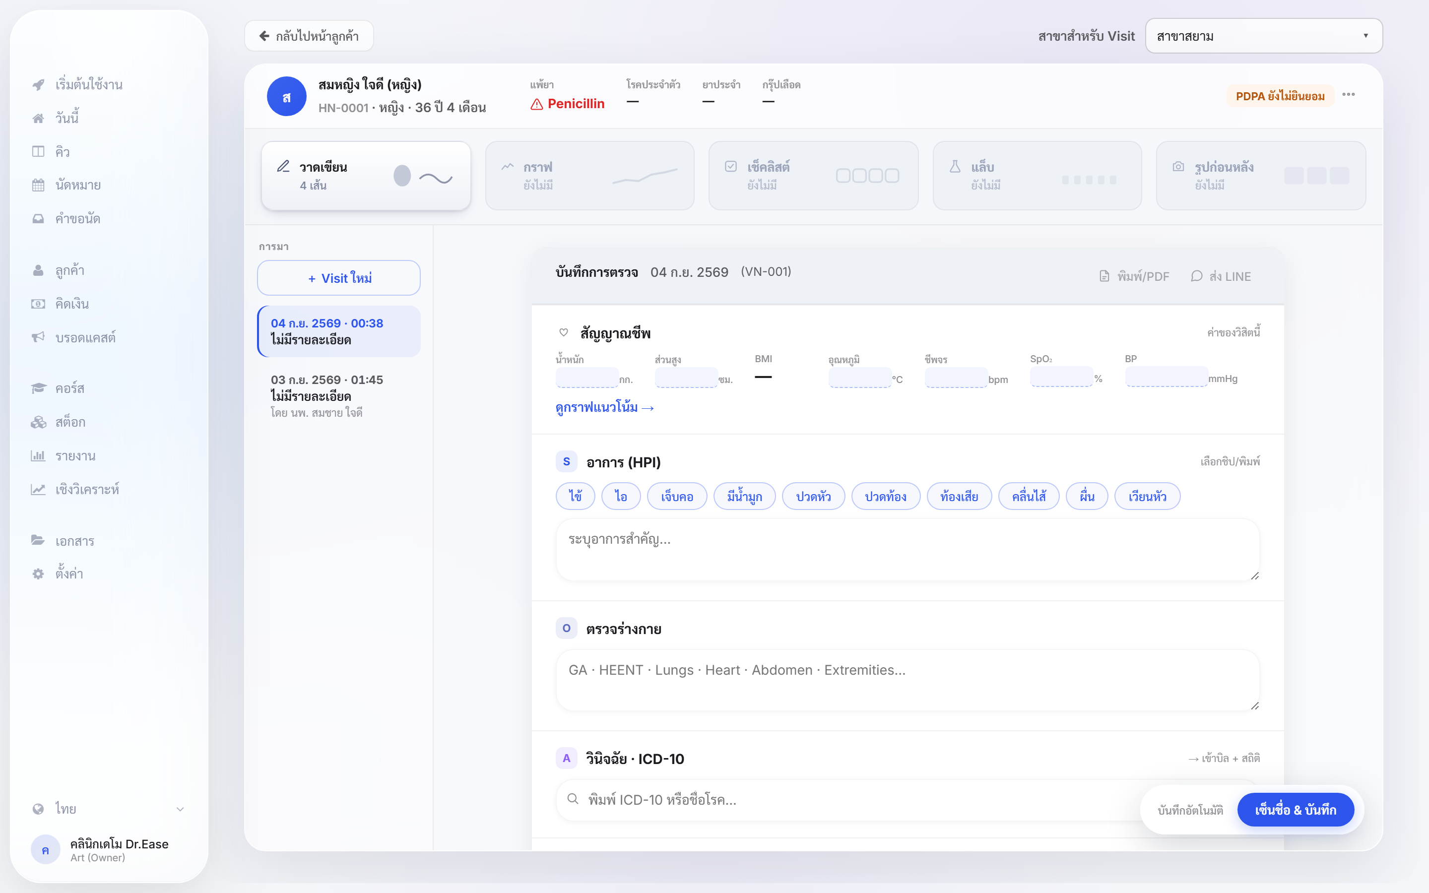Click the graduation cap icon beside คอร์ส
The width and height of the screenshot is (1429, 893).
(x=38, y=388)
